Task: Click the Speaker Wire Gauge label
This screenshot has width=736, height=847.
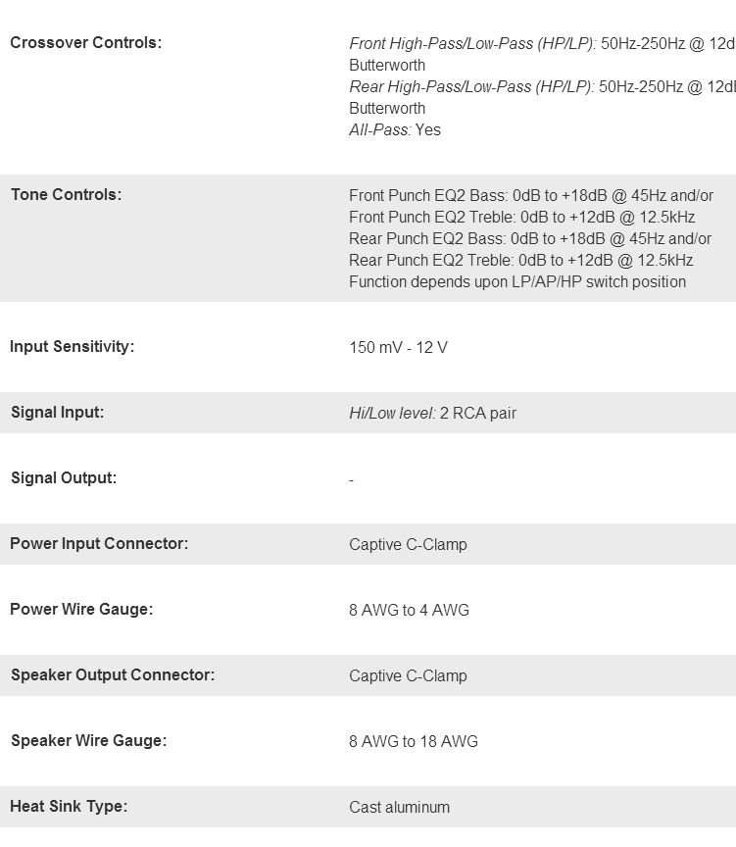Action: point(88,741)
